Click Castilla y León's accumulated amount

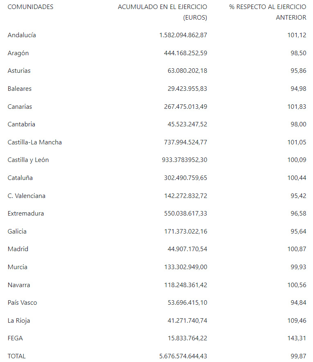185,160
